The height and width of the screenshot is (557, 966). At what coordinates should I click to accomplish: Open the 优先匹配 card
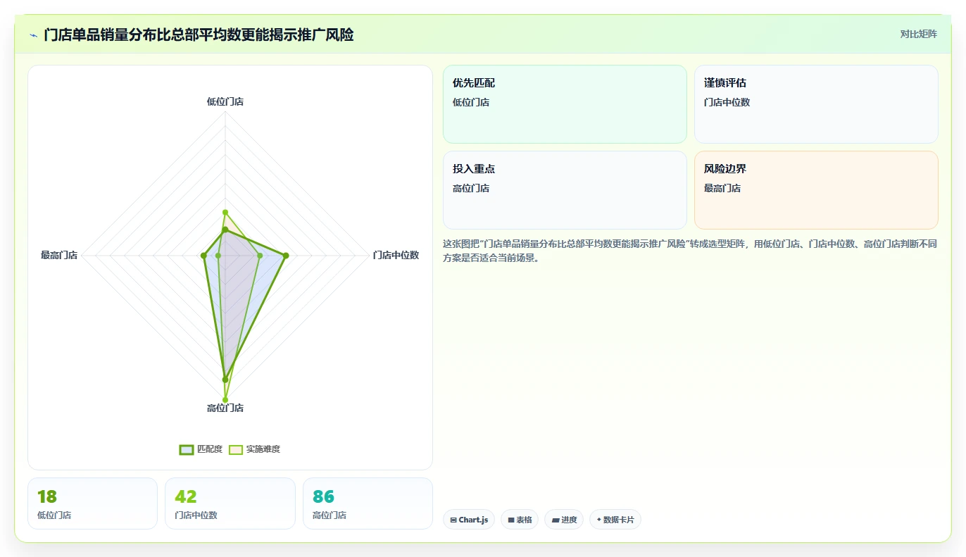(x=565, y=104)
